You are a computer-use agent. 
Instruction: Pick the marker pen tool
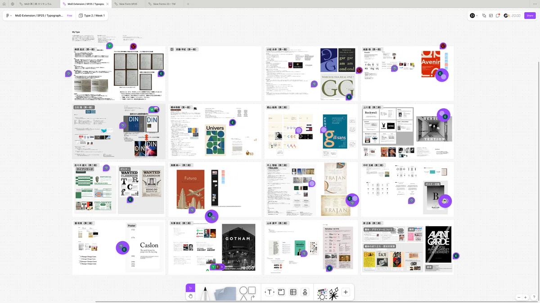point(205,293)
